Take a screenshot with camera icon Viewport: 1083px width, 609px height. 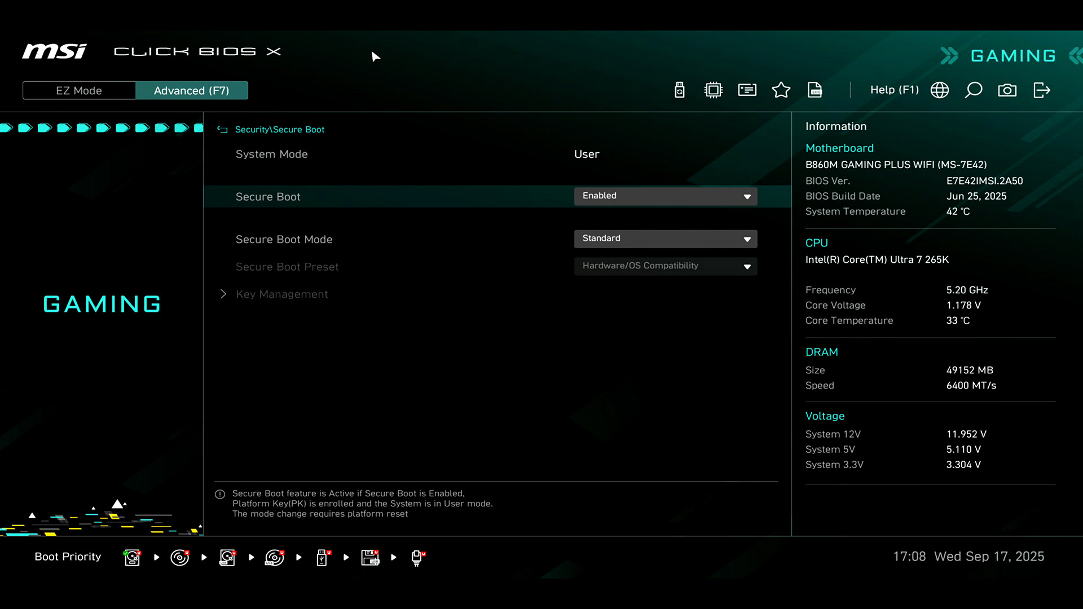1007,90
